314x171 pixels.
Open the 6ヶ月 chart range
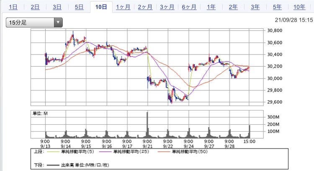click(x=189, y=7)
